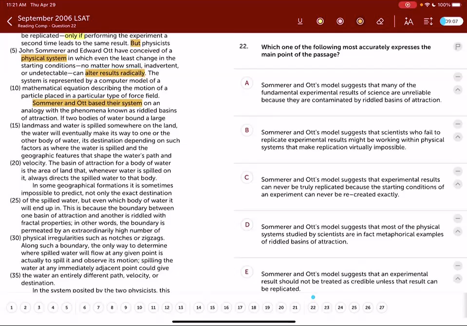The height and width of the screenshot is (326, 467).
Task: Select the eraser tool
Action: (x=380, y=21)
